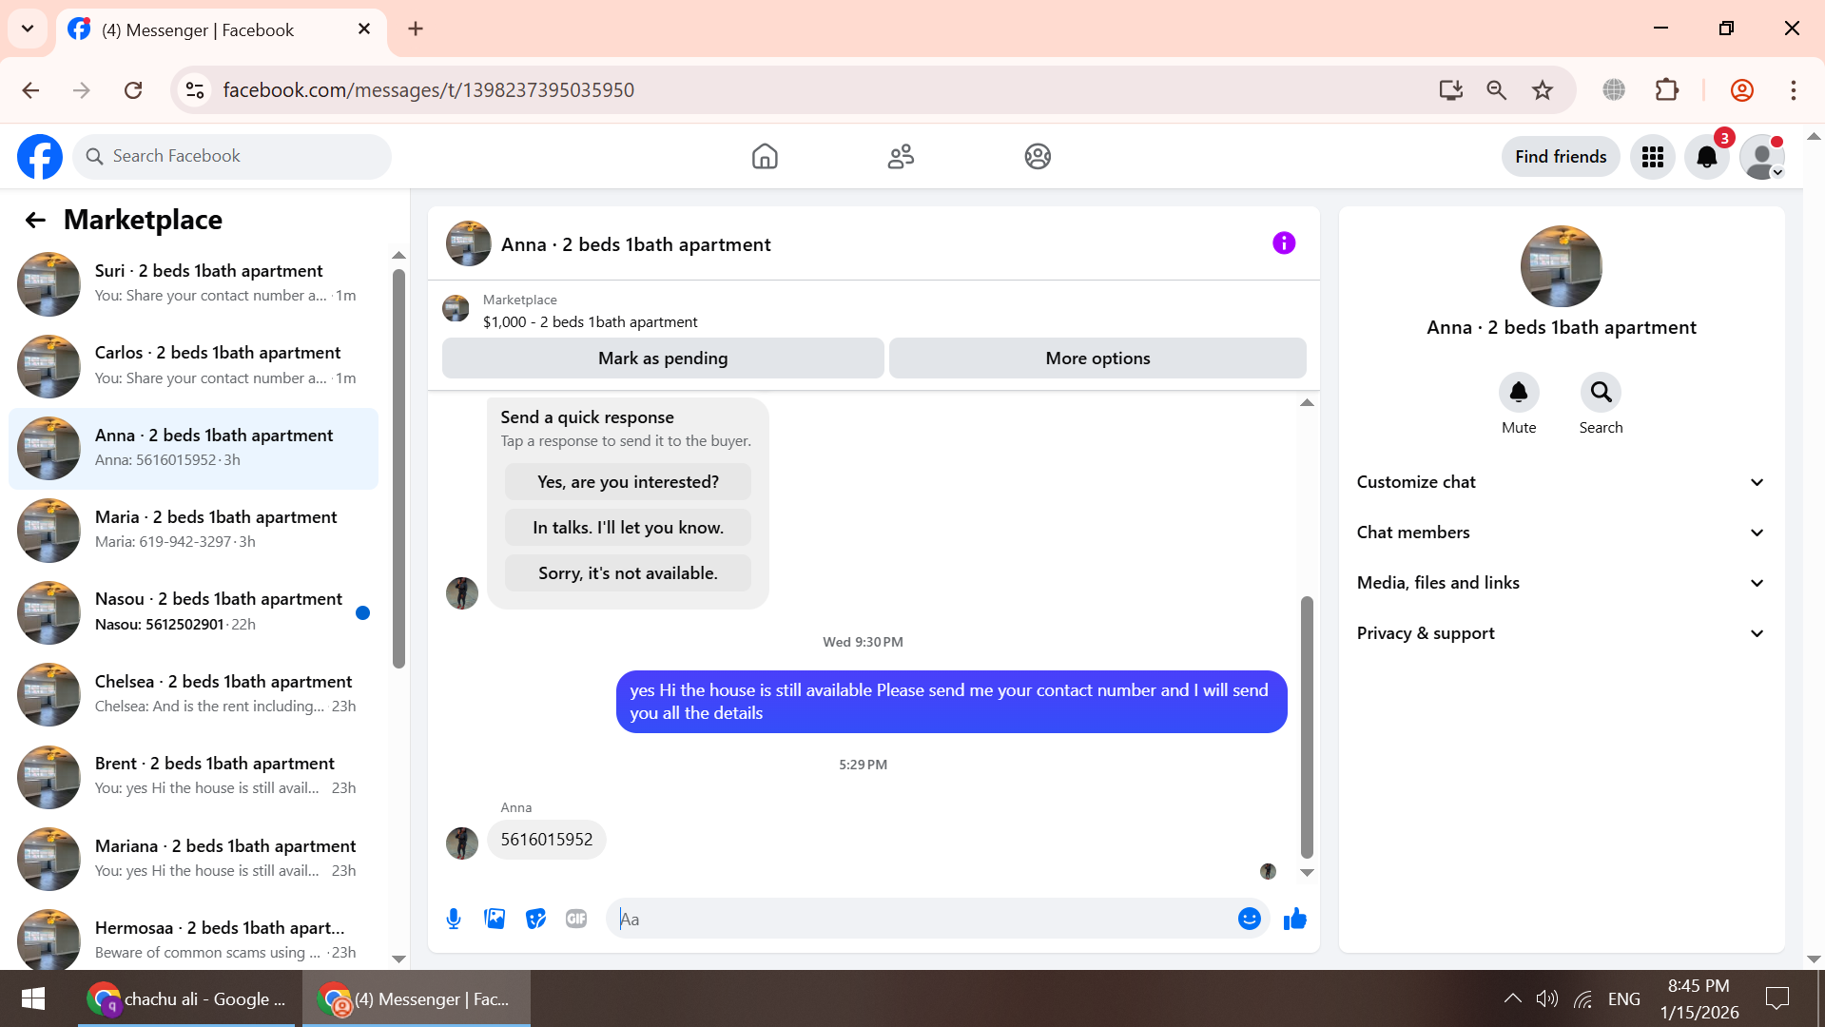Go back in browser history
The width and height of the screenshot is (1825, 1027).
pyautogui.click(x=30, y=90)
